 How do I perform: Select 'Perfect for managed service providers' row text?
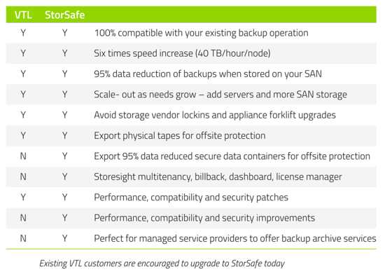click(235, 239)
